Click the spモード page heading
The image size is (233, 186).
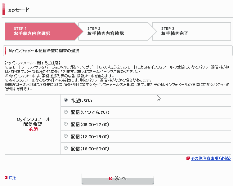point(19,10)
